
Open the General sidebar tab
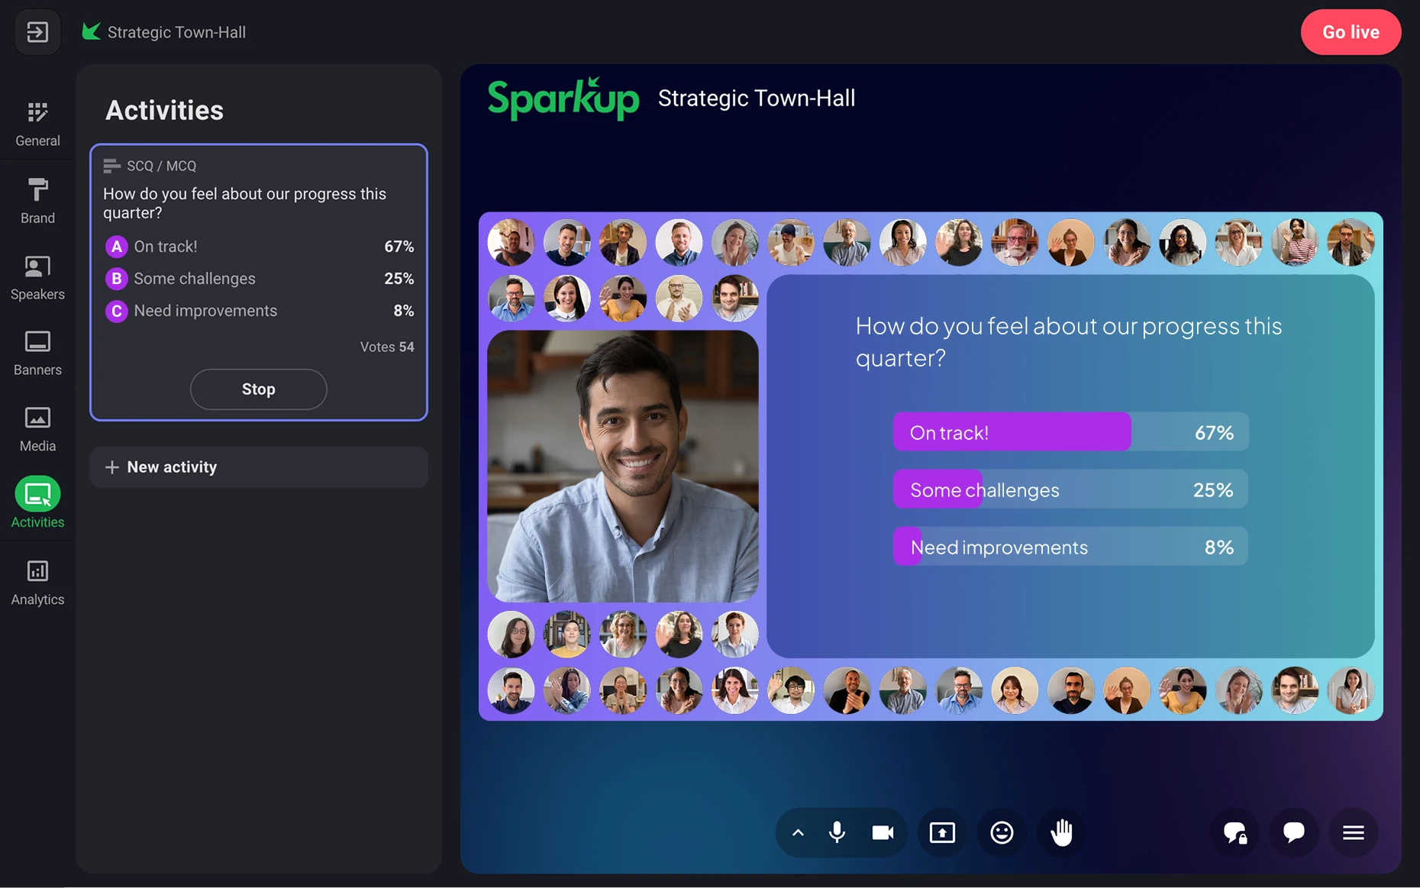point(37,124)
